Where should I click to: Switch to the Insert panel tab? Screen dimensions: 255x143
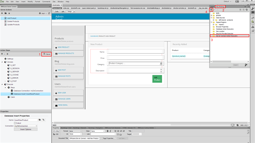[x=212, y=7]
